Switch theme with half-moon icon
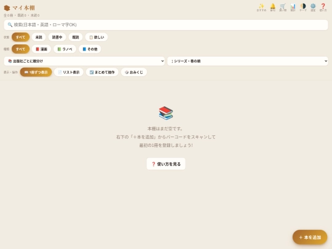The image size is (332, 249). (303, 7)
